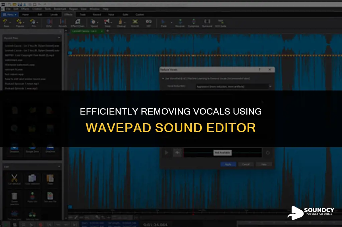
Task: Open the Bookmark menu
Action: pyautogui.click(x=60, y=9)
